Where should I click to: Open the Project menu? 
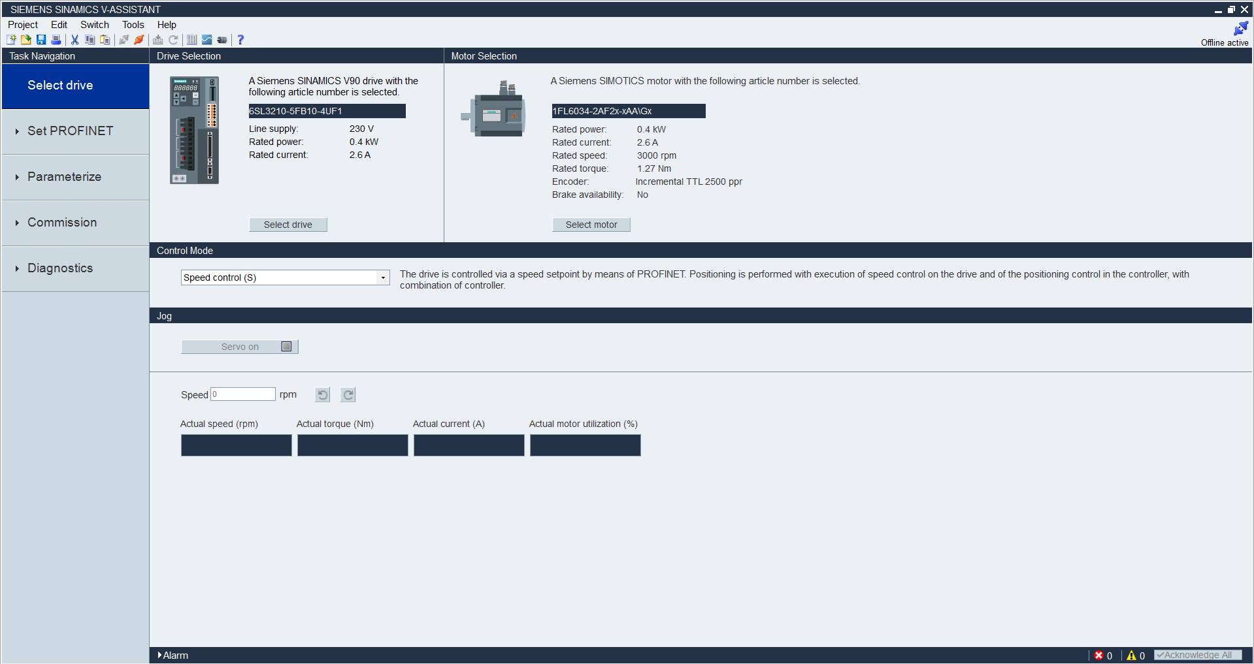point(23,25)
